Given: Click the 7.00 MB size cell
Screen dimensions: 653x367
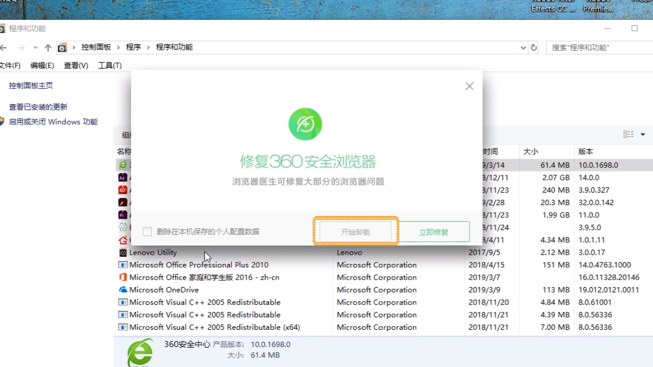Looking at the screenshot, I should pyautogui.click(x=555, y=327).
